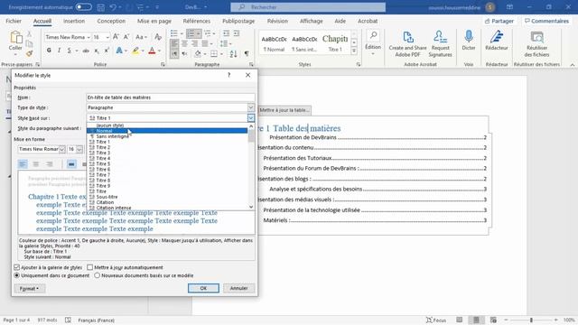Screen dimensions: 578x325
Task: Center text in ribbon
Action: pos(184,44)
